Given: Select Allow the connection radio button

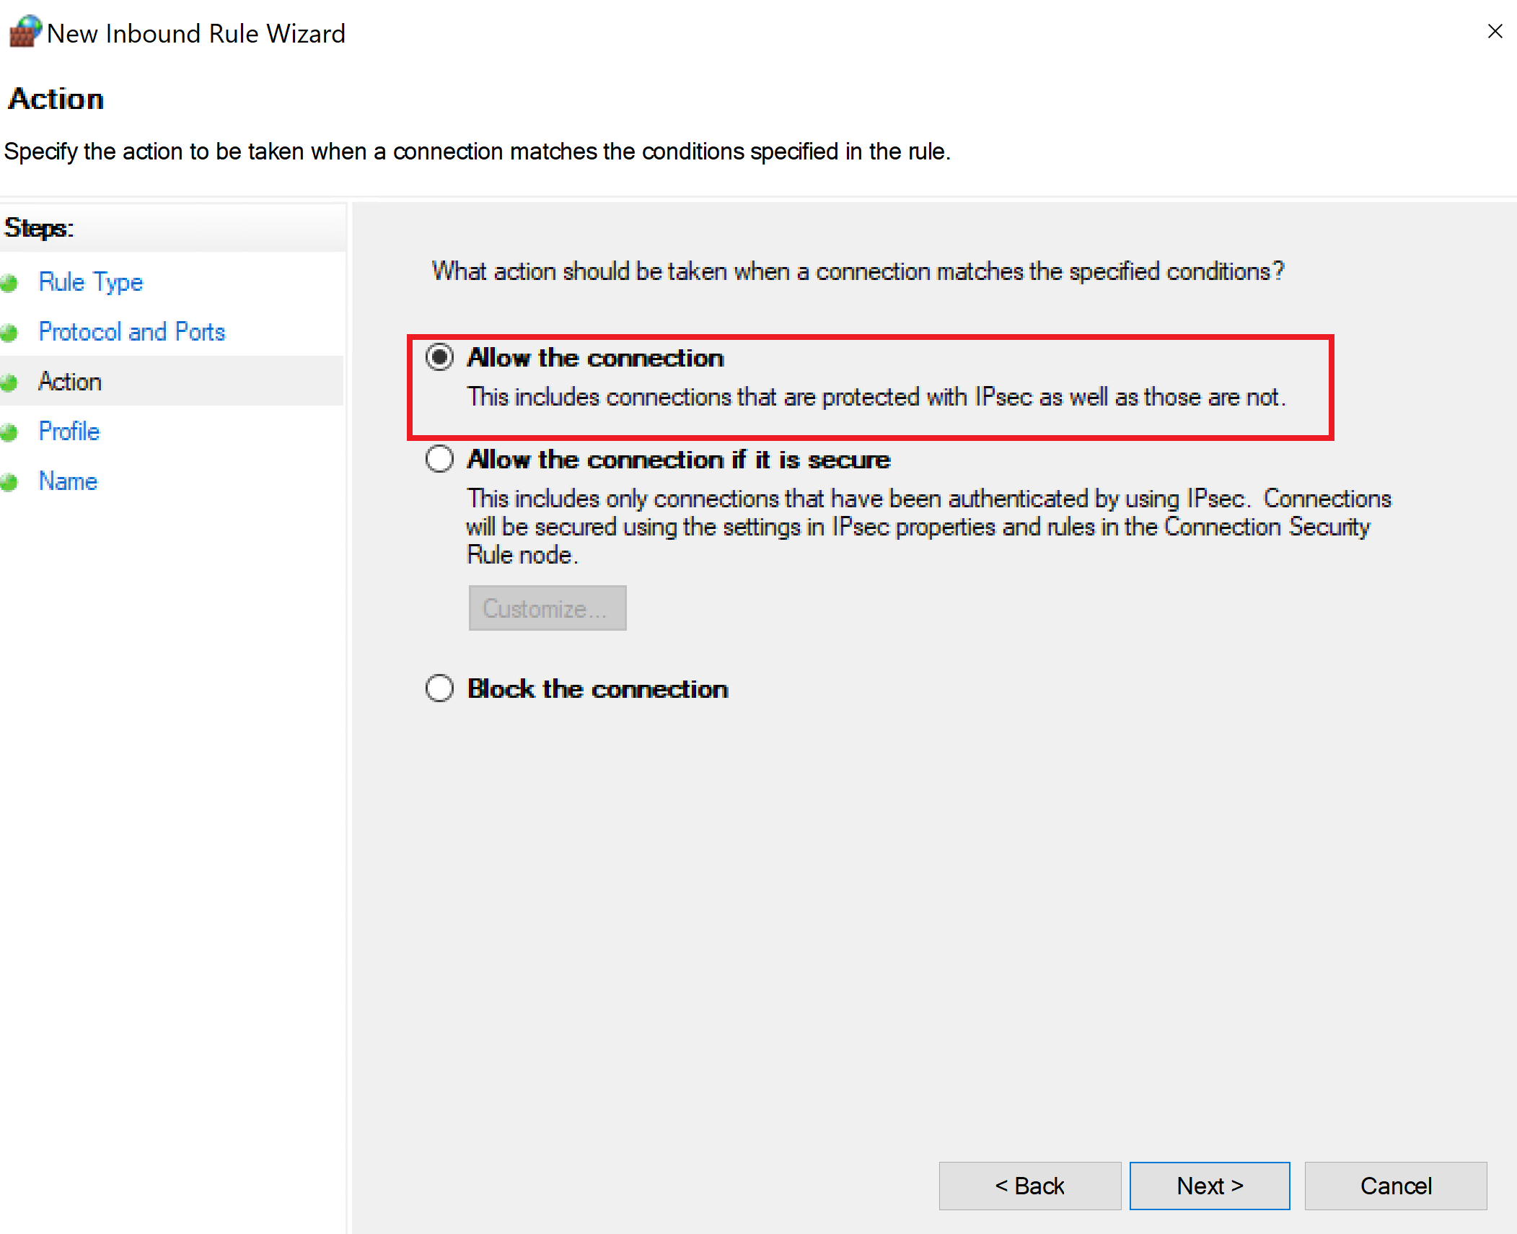Looking at the screenshot, I should click(439, 357).
